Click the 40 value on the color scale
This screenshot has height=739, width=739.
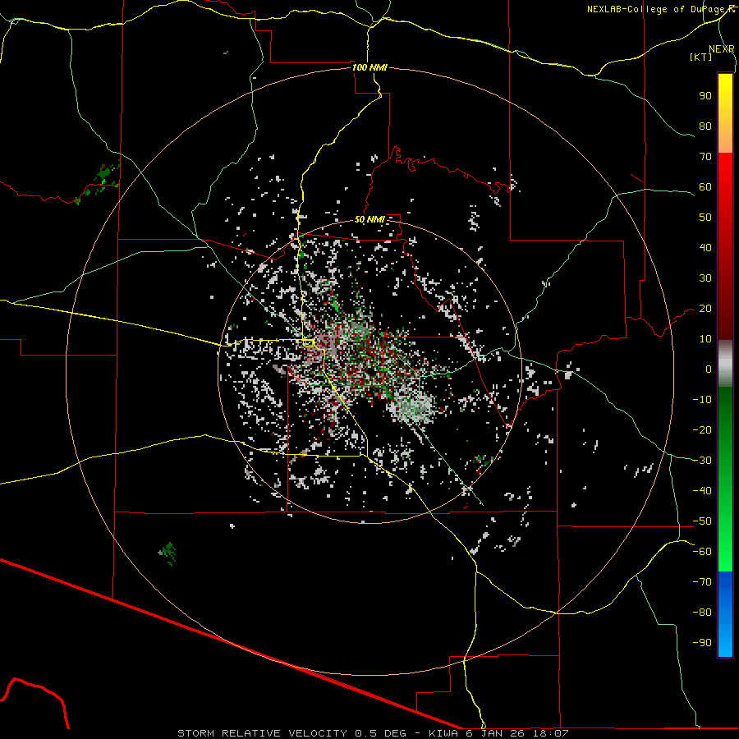coord(705,248)
